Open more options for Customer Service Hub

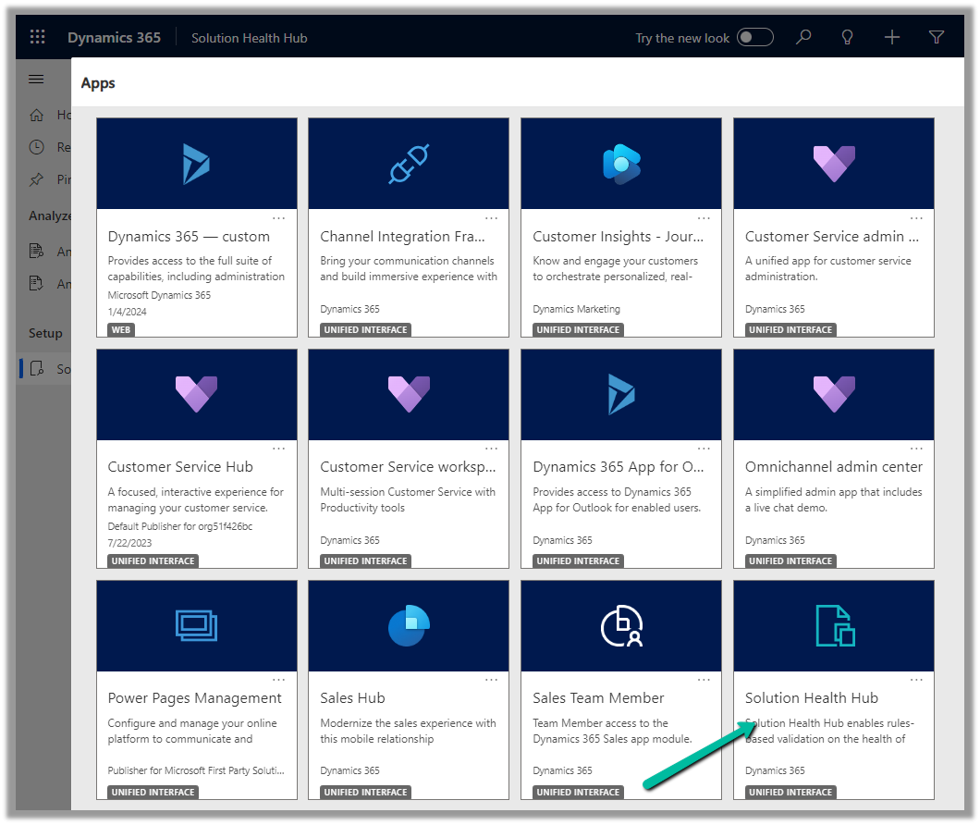[279, 449]
